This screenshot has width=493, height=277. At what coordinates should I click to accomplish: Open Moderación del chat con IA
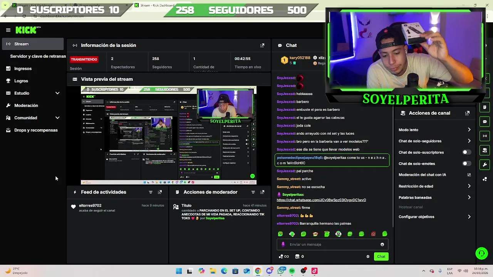click(434, 175)
